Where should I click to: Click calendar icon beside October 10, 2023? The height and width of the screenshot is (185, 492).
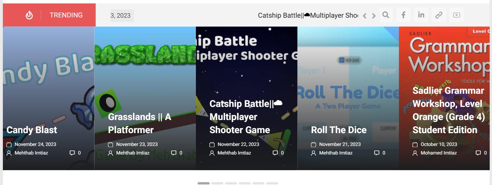pyautogui.click(x=415, y=145)
